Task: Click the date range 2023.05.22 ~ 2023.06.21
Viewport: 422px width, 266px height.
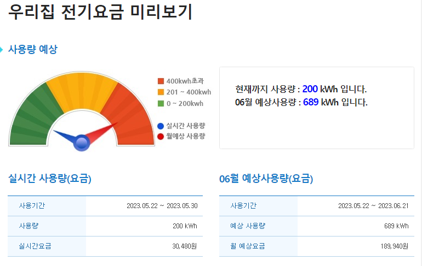Action: pyautogui.click(x=374, y=206)
